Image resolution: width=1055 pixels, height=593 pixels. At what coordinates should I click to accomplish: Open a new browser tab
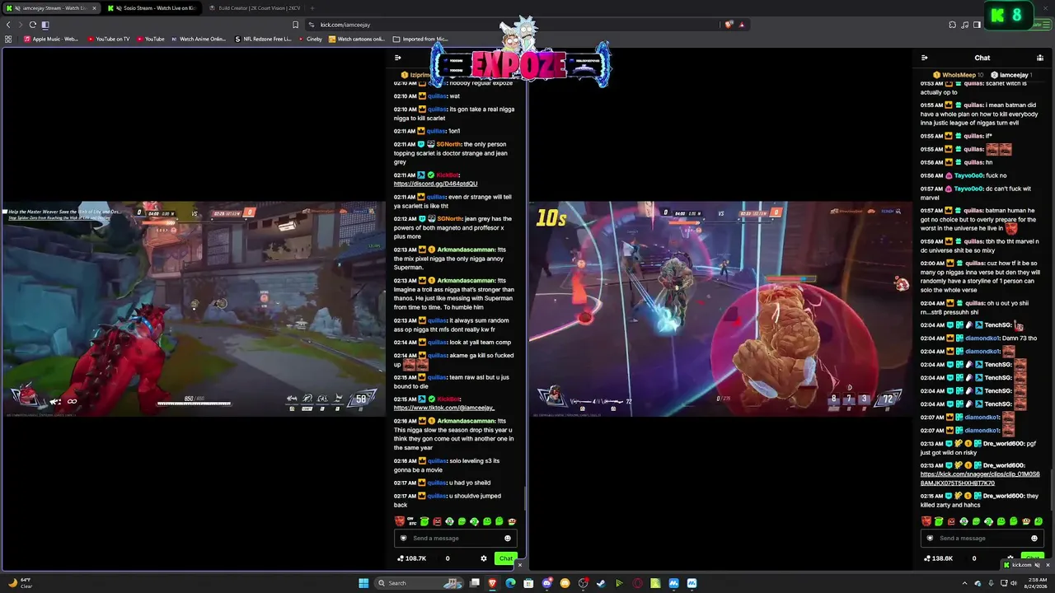(x=312, y=8)
